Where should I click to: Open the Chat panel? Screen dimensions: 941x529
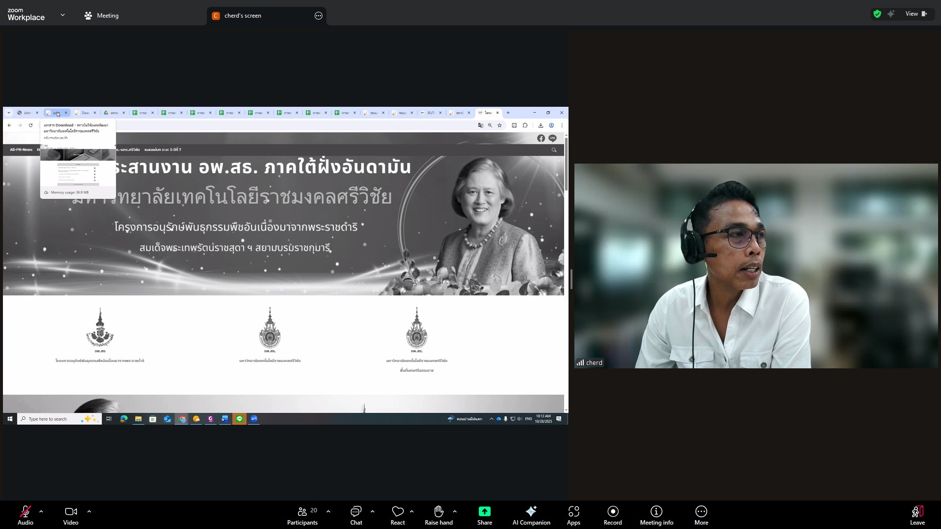(x=356, y=512)
